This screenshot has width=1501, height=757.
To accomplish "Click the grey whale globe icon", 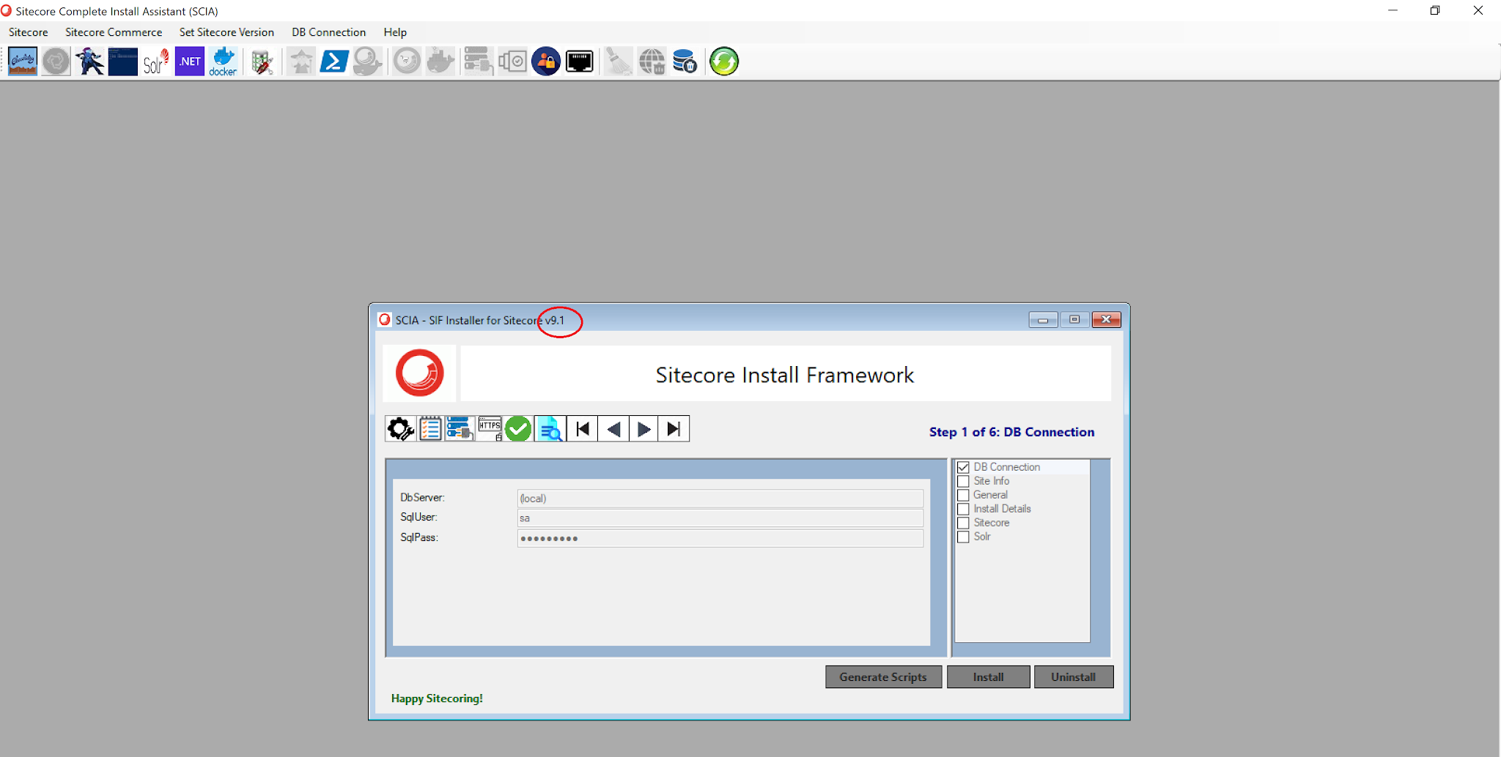I will [x=367, y=61].
